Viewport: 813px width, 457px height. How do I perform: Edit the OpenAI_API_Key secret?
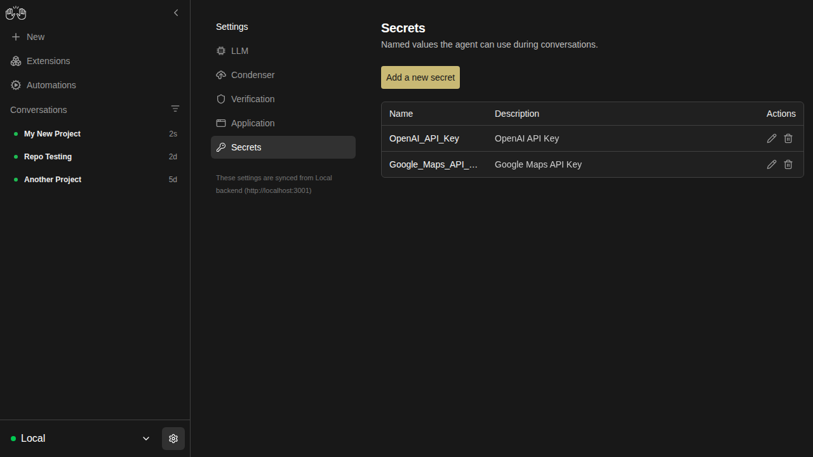(772, 138)
